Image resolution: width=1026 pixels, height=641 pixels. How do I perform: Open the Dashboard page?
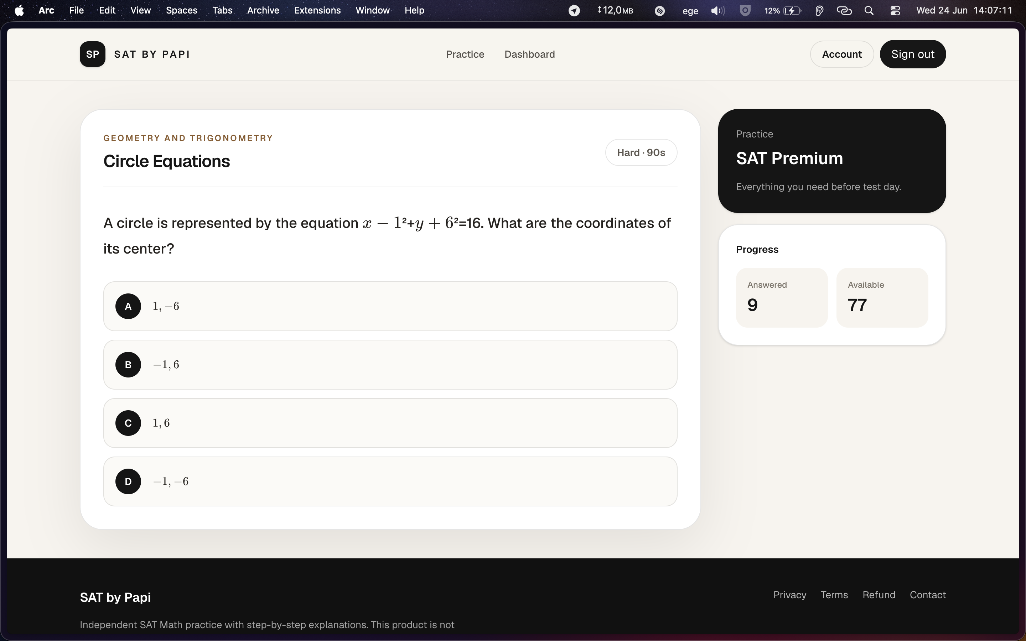(x=529, y=54)
